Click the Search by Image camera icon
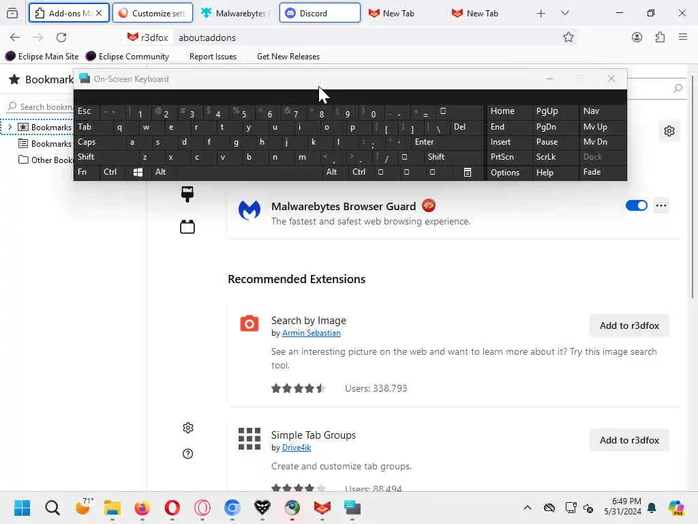698x524 pixels. 249,323
